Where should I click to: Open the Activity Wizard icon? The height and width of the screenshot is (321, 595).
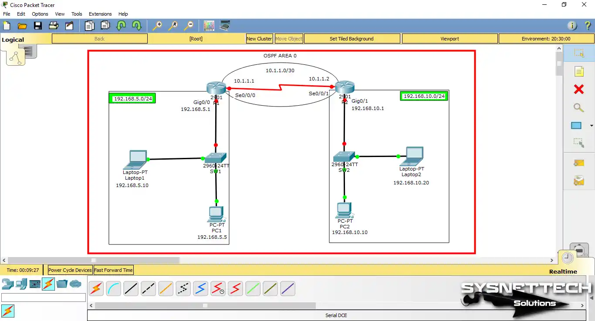click(x=69, y=26)
